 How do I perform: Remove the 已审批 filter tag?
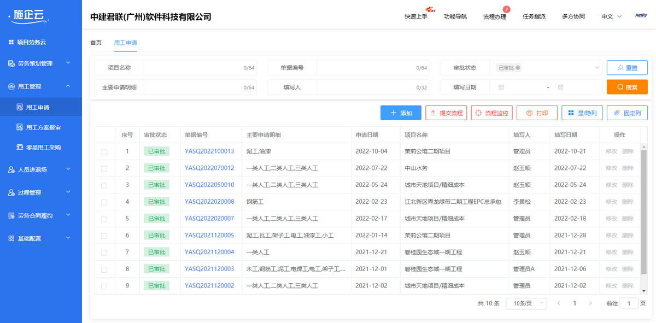518,68
